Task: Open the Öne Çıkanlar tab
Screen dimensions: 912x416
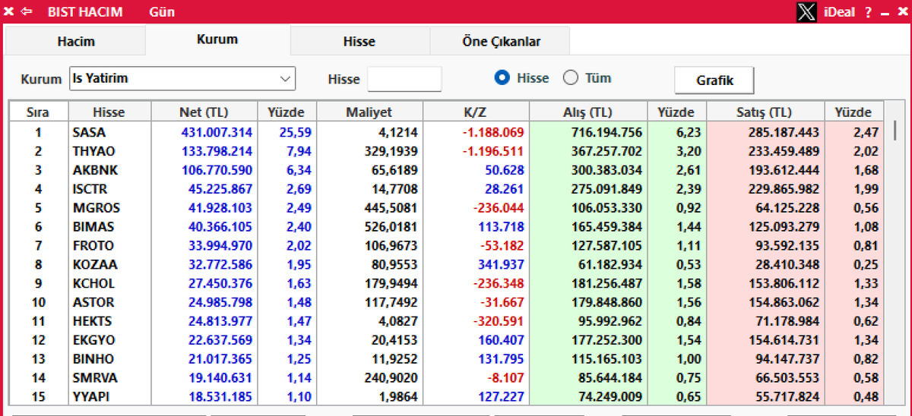Action: (502, 42)
